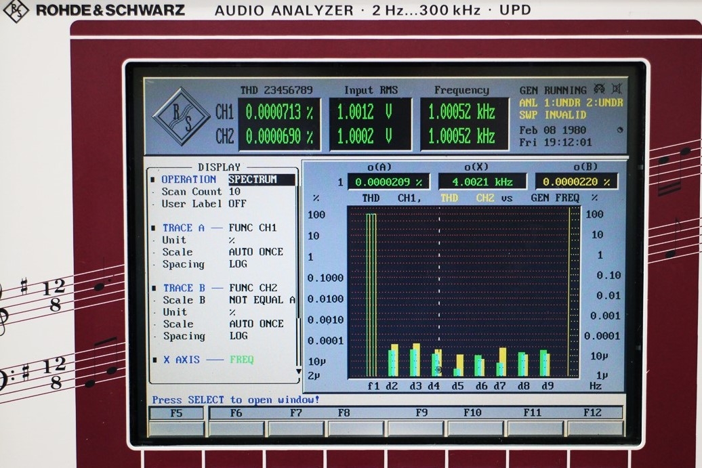Click the THD 23456789 header label
The height and width of the screenshot is (468, 702).
tap(276, 90)
